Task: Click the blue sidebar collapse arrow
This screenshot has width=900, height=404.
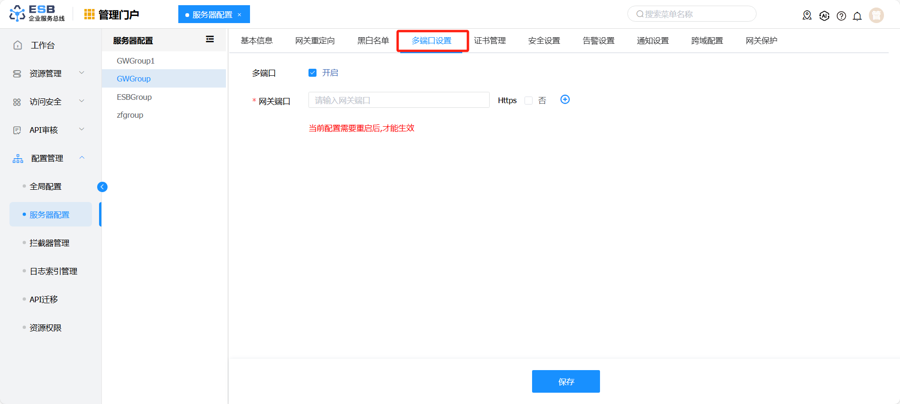Action: (x=102, y=187)
